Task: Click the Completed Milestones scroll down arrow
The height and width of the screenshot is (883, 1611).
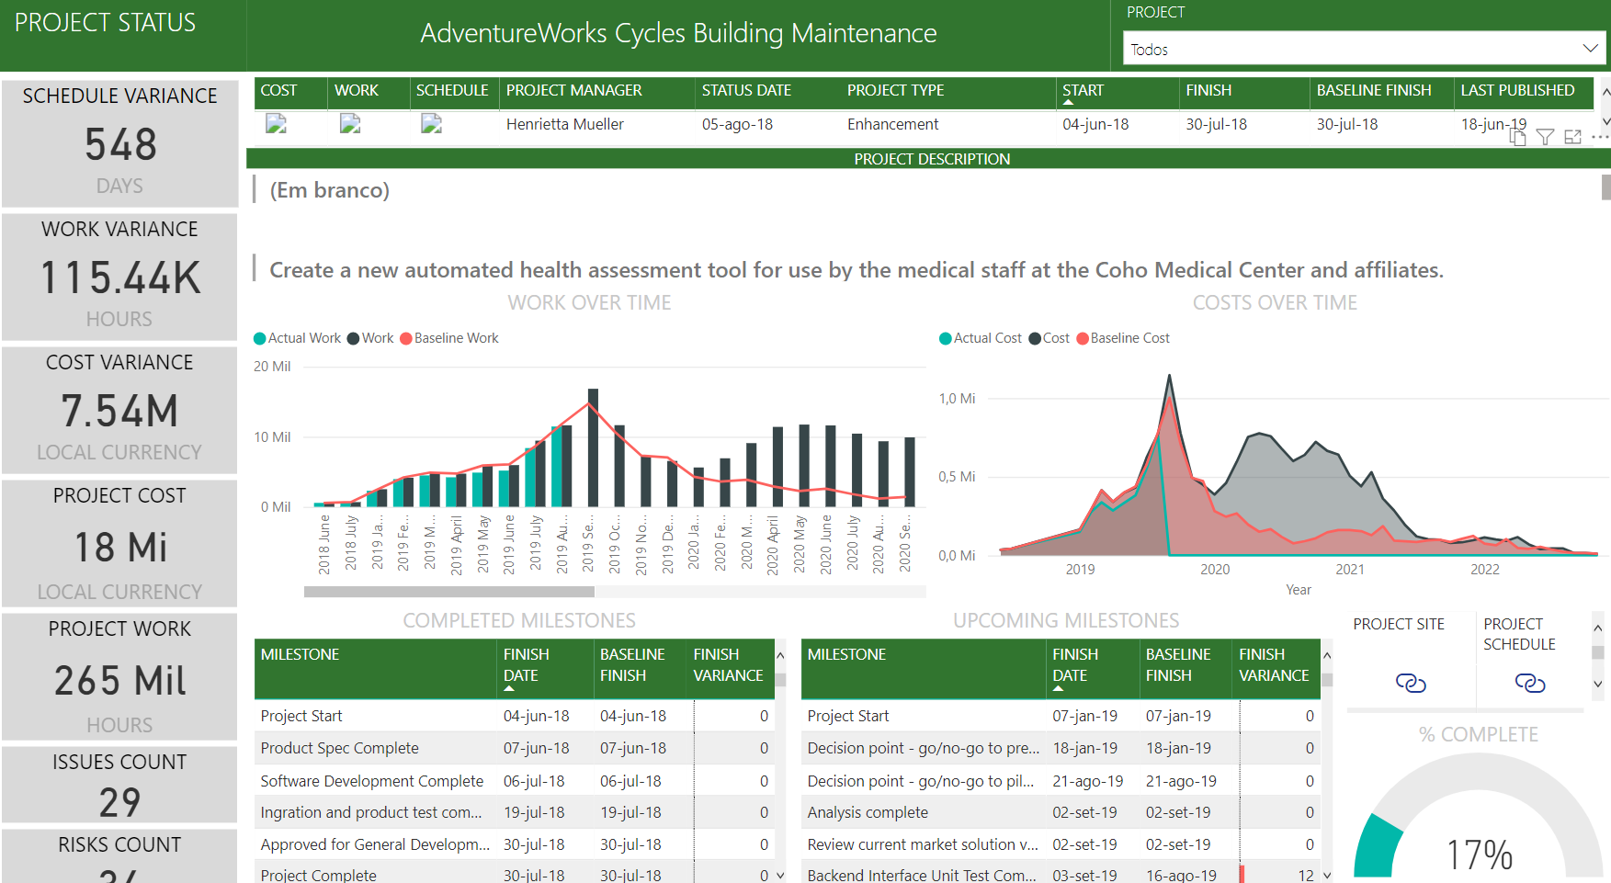Action: point(780,876)
